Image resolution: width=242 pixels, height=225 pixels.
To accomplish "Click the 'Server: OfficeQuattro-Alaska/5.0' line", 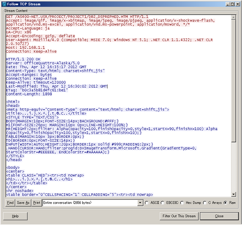I will pos(43,63).
